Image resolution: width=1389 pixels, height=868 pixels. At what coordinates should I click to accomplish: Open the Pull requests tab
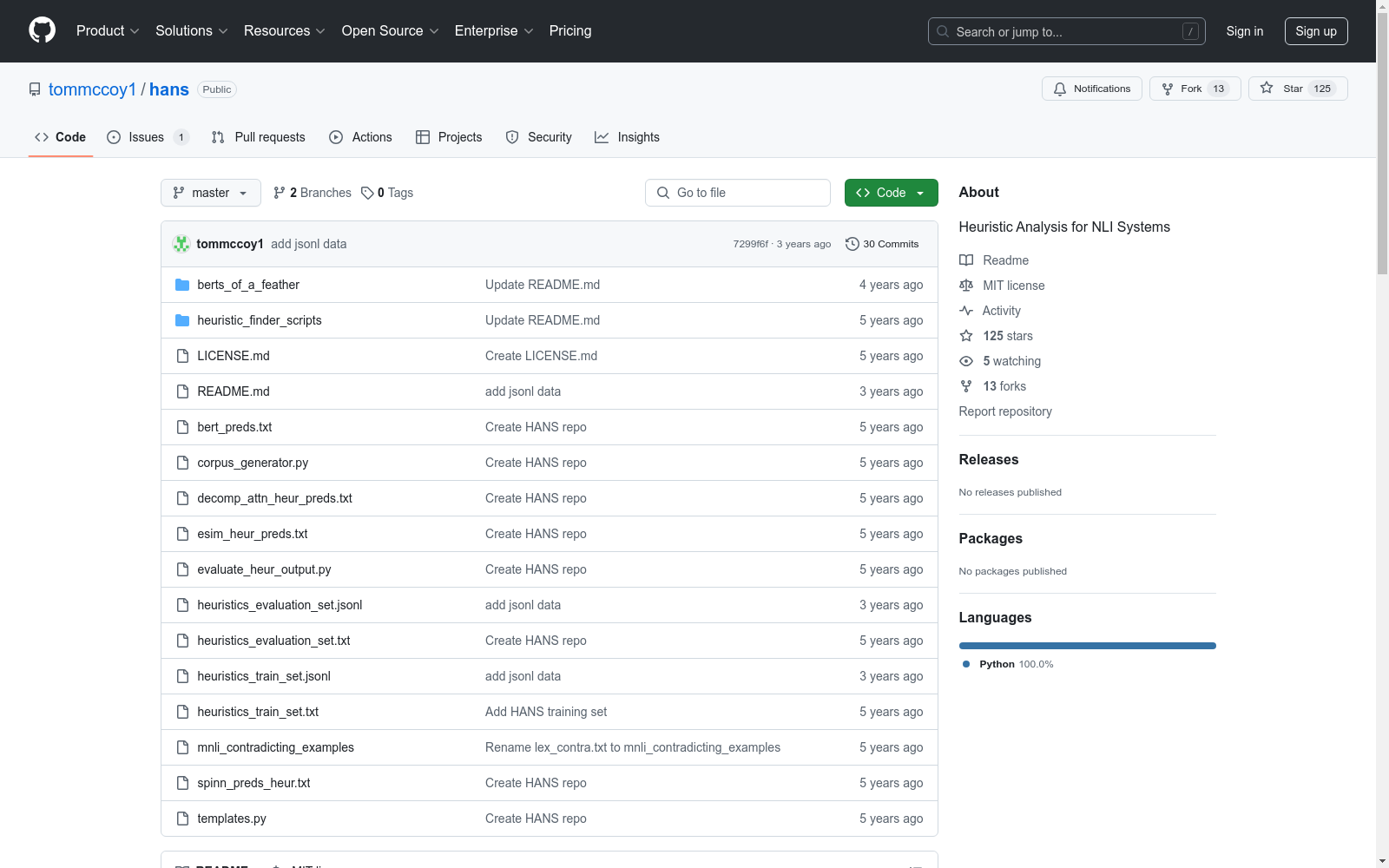259,137
